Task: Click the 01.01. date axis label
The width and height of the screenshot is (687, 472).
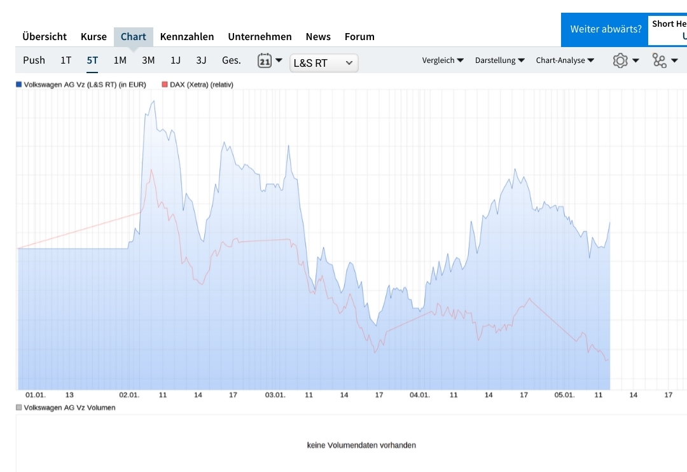Action: pyautogui.click(x=36, y=395)
